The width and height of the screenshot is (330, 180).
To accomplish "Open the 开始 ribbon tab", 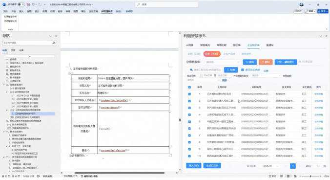I will [14, 11].
